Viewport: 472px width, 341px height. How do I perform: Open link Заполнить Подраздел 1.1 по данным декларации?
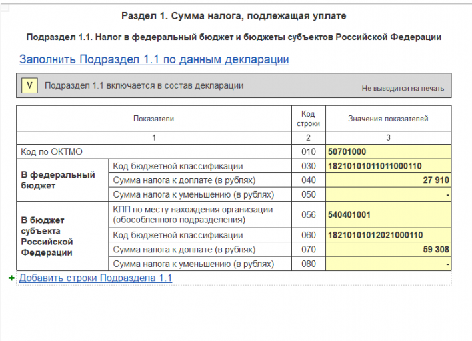[x=154, y=59]
